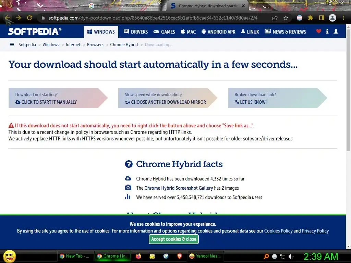Click the bar chart icon by served downloads
The width and height of the screenshot is (351, 263).
[x=128, y=197]
